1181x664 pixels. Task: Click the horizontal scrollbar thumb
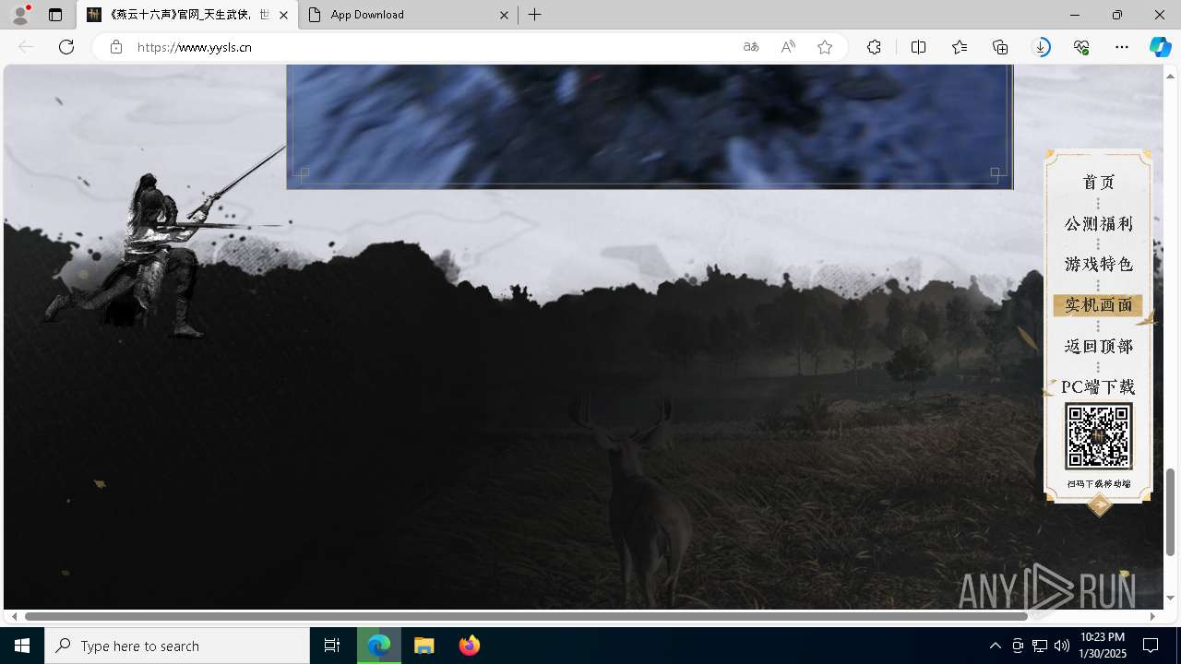point(526,616)
